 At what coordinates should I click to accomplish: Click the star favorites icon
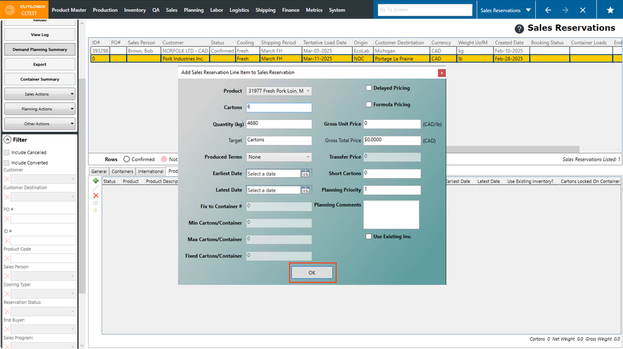pyautogui.click(x=610, y=10)
